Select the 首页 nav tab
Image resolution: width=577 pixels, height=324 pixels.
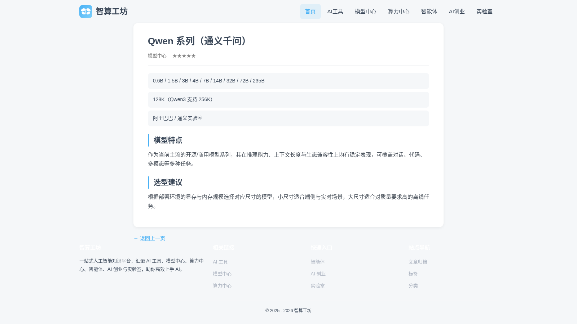310,12
